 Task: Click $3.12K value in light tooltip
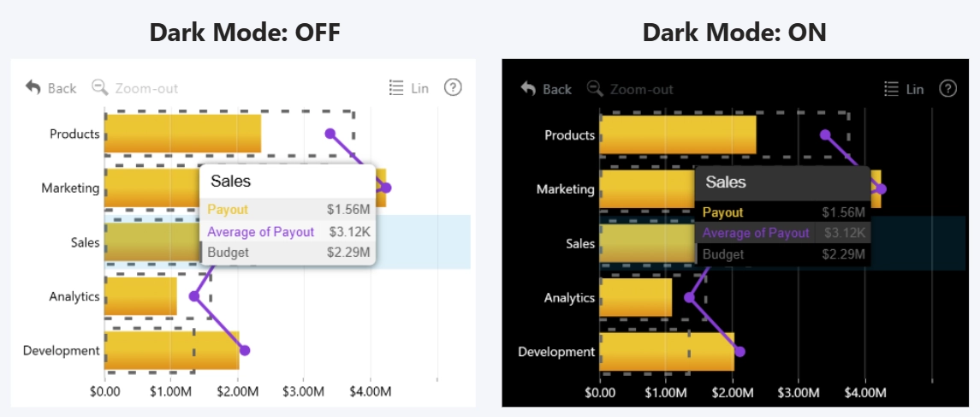(351, 231)
